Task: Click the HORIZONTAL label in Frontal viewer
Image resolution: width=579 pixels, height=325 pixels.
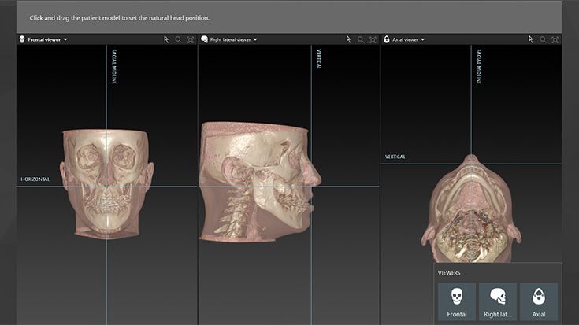Action: pos(35,179)
